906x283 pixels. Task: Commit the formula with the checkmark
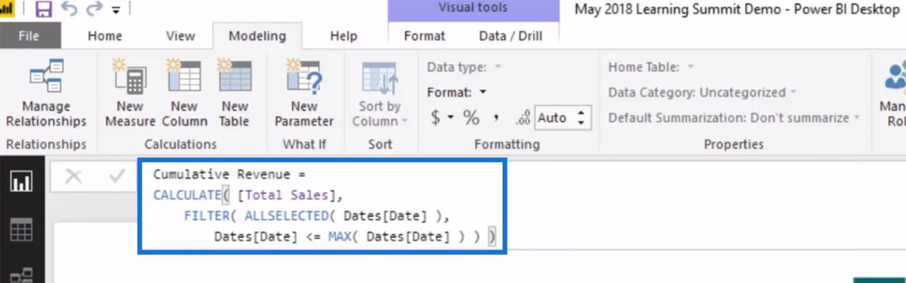pyautogui.click(x=117, y=176)
